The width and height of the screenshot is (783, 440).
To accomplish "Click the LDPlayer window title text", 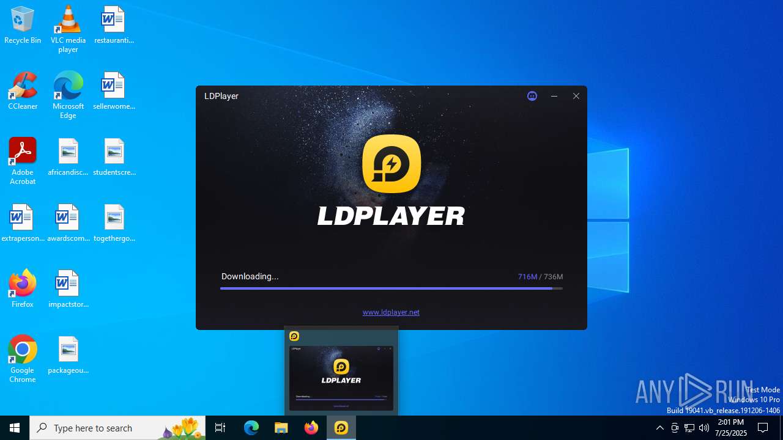I will click(221, 96).
